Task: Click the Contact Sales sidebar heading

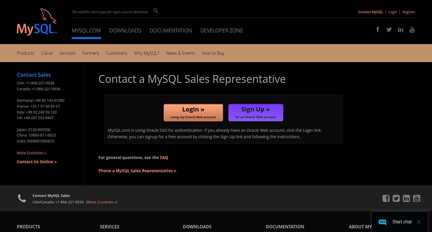Action: tap(34, 75)
